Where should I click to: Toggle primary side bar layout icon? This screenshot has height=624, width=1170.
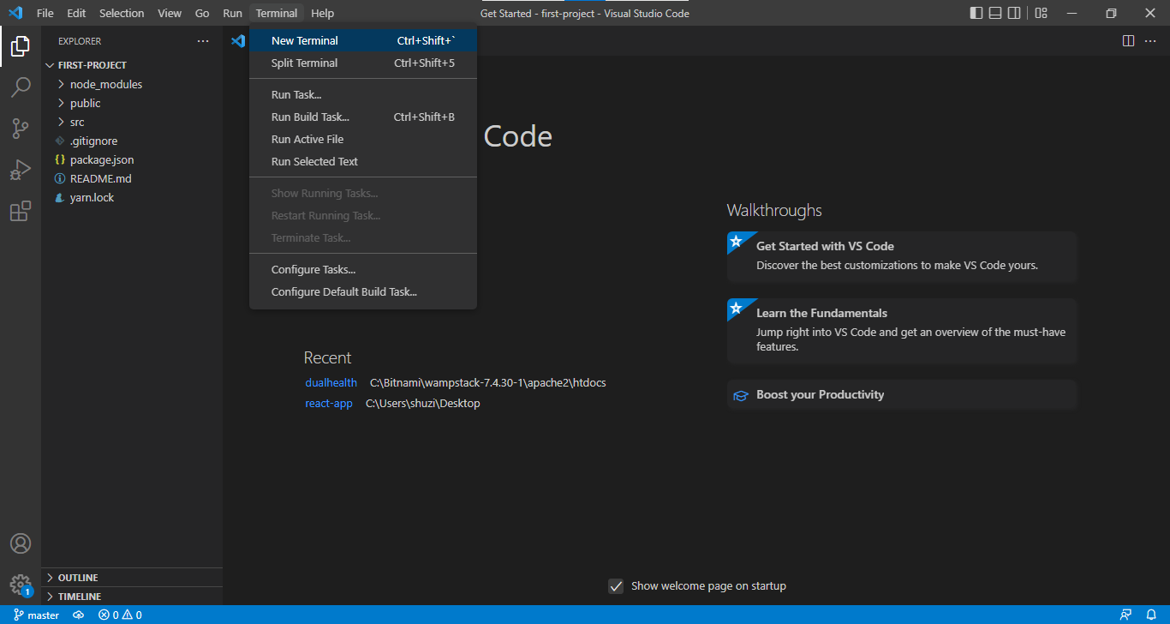[976, 13]
